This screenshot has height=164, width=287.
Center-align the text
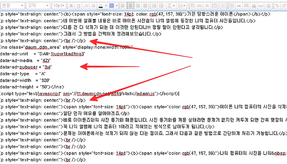click(x=130, y=6)
